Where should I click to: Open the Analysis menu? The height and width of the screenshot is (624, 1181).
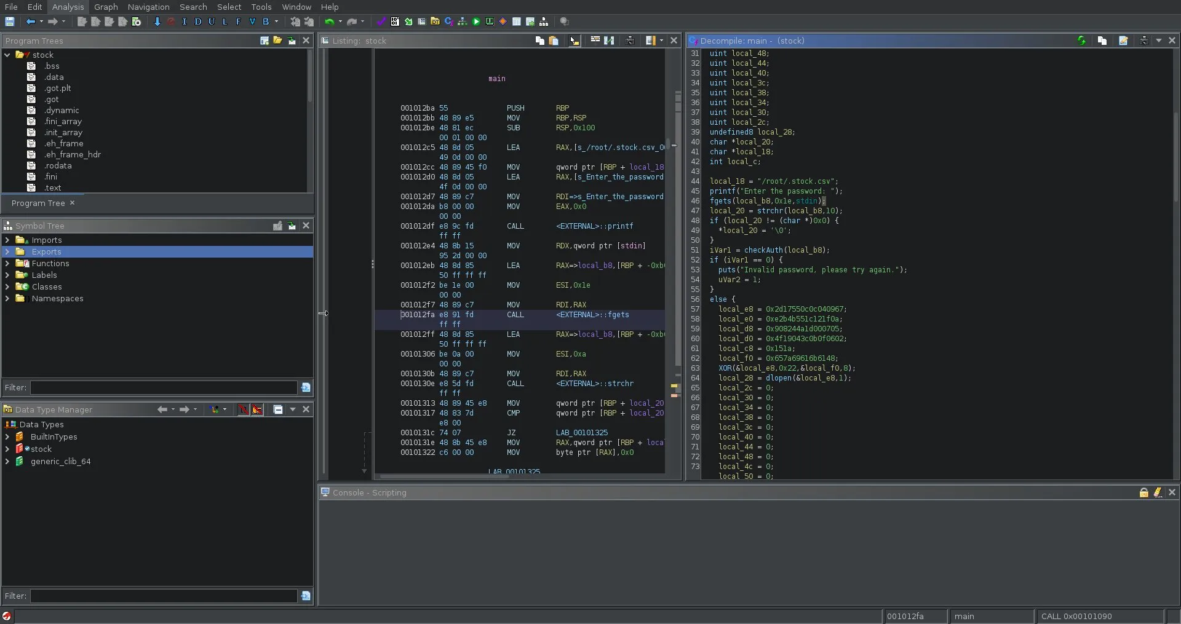tap(68, 7)
